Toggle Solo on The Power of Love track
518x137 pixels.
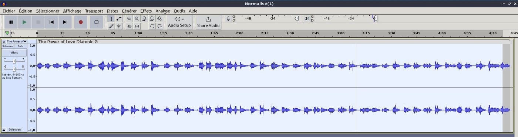[x=20, y=46]
